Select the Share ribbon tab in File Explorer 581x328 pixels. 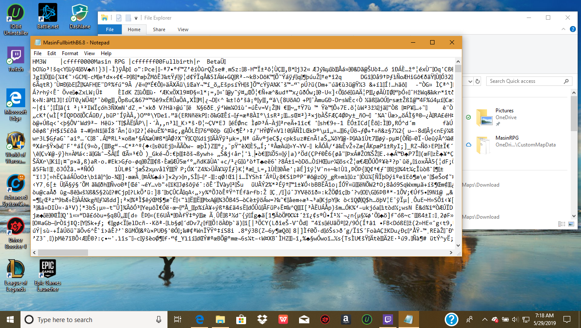pyautogui.click(x=159, y=29)
